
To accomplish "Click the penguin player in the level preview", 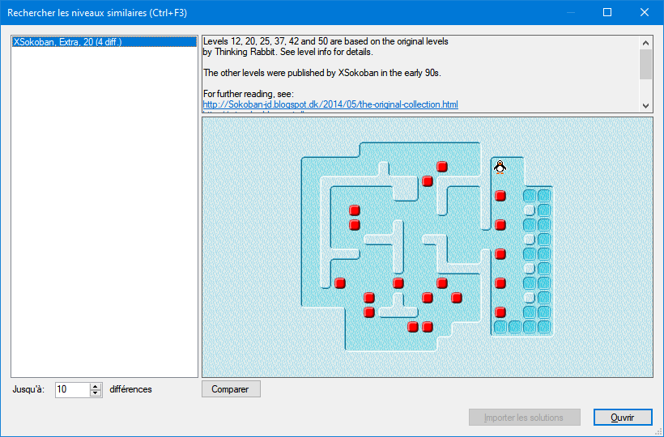I will [500, 167].
